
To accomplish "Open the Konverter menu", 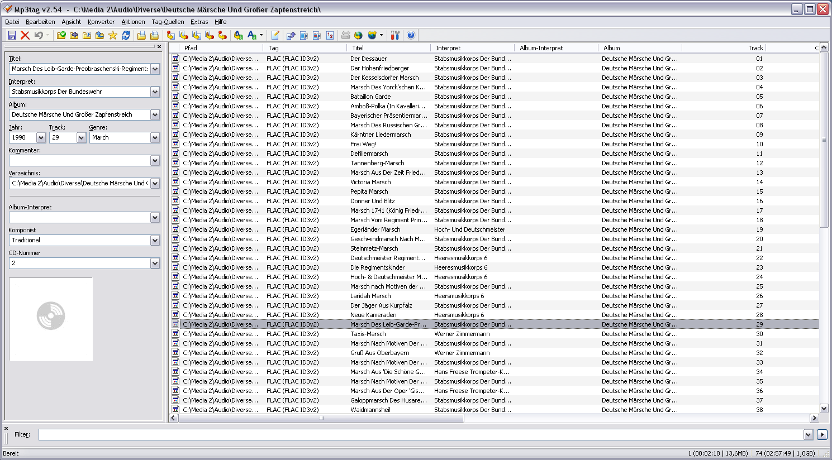I will (101, 22).
